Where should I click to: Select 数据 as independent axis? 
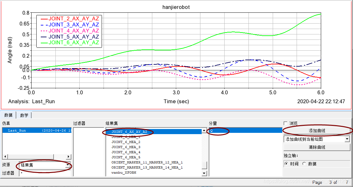(x=304, y=163)
